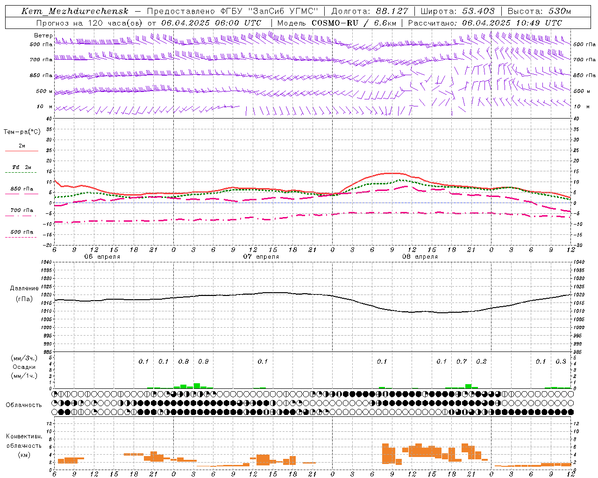Viewport: 598px width, 478px height.
Task: Click the 'Высота: 530м' elevation value
Action: point(539,11)
